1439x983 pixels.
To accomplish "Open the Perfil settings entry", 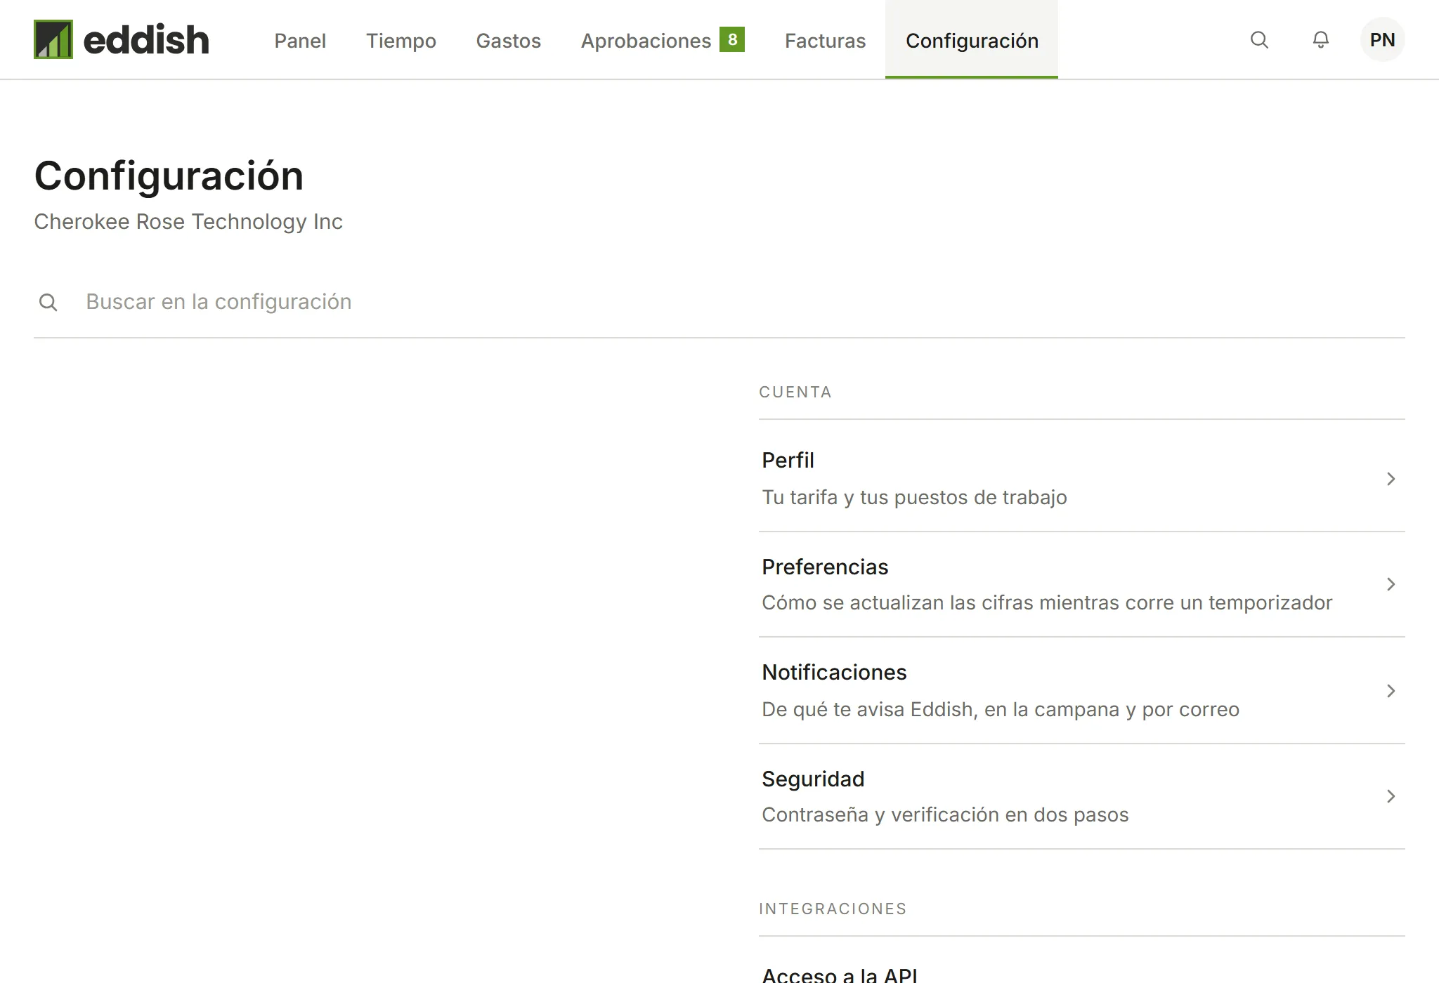I will pos(1082,478).
